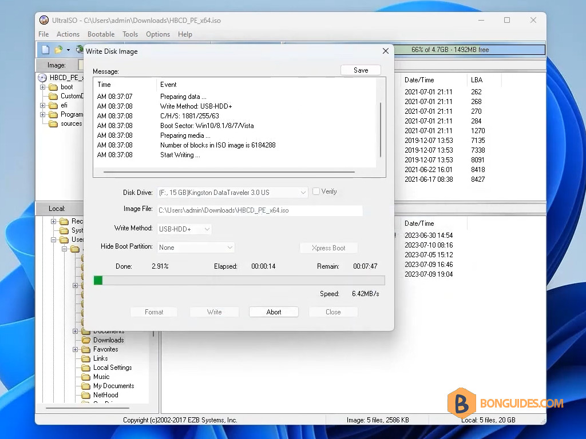Click the Close button in dialog

pos(333,312)
